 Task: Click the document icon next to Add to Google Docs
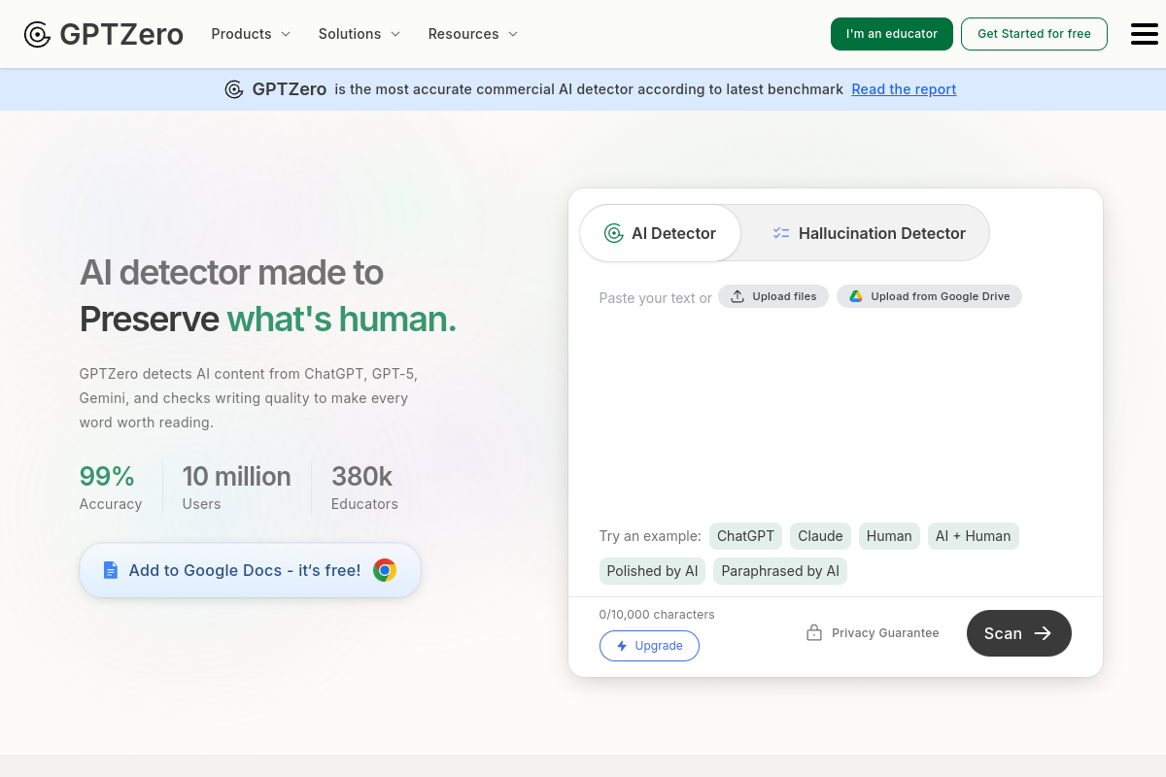click(x=110, y=570)
